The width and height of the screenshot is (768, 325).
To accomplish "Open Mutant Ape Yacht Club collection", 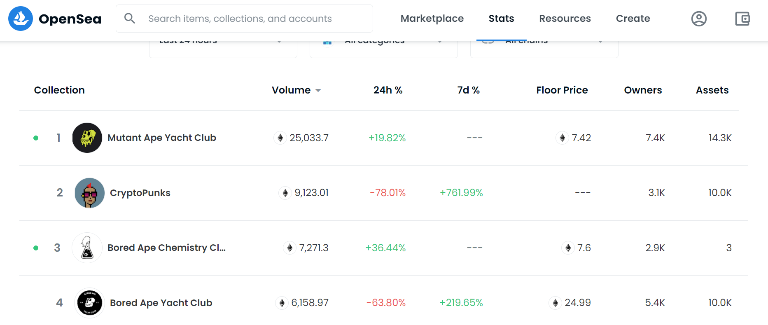I will pyautogui.click(x=162, y=138).
